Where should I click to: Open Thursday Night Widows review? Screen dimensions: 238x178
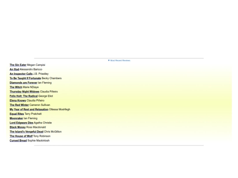click(x=24, y=91)
